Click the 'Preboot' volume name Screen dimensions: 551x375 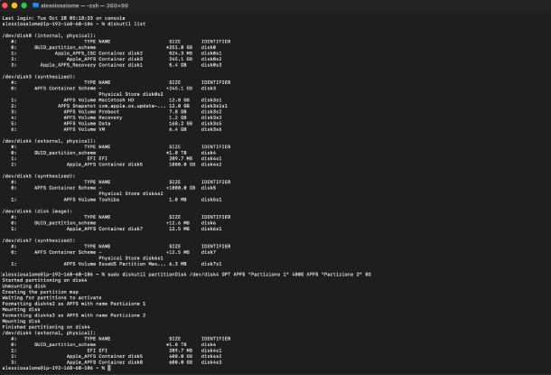109,112
